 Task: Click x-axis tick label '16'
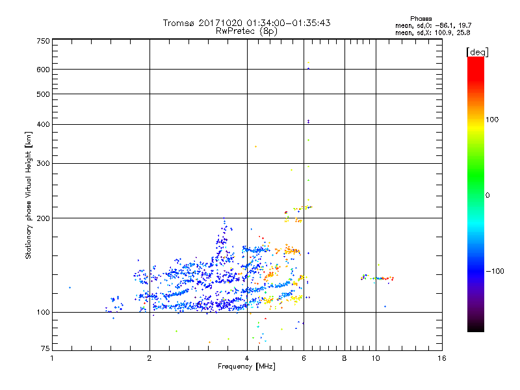442,358
